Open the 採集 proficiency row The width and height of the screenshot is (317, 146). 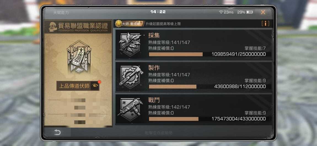click(x=194, y=44)
